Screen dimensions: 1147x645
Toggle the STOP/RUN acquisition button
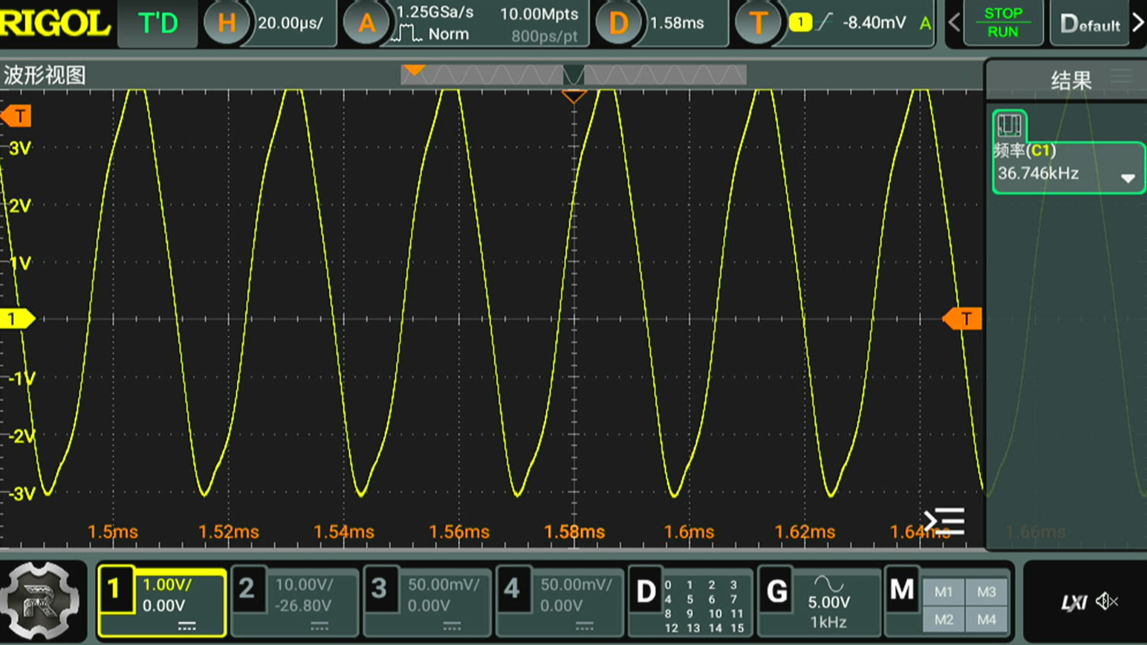tap(1002, 23)
